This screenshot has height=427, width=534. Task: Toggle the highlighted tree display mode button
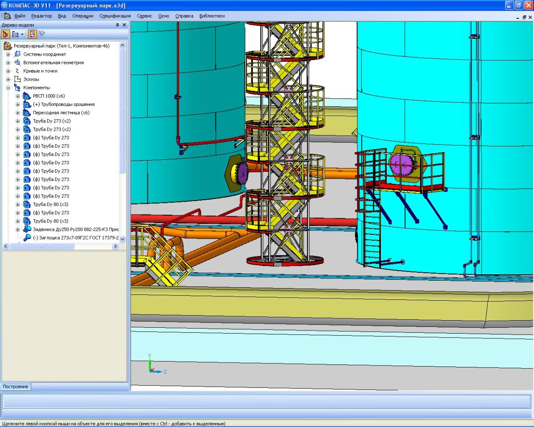[x=32, y=34]
